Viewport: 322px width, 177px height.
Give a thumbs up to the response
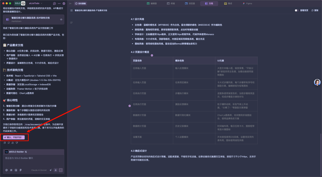click(13, 143)
